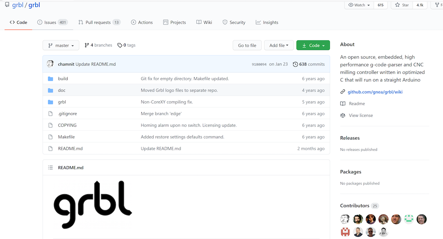
Task: Click the 615 watchers count
Action: (x=380, y=5)
